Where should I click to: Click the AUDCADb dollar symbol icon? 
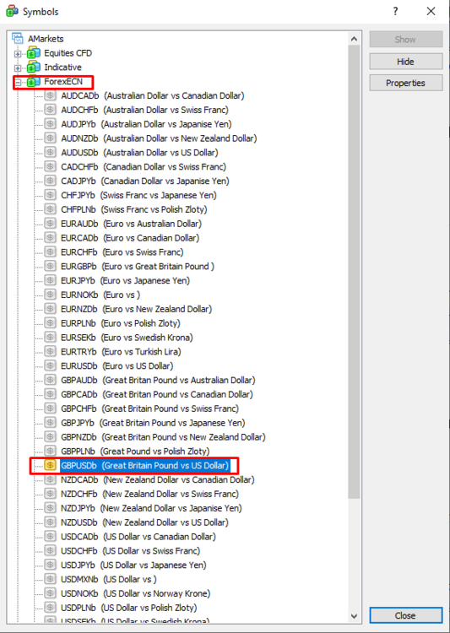pos(50,95)
